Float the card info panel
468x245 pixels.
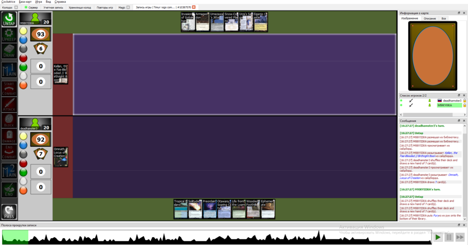click(459, 13)
